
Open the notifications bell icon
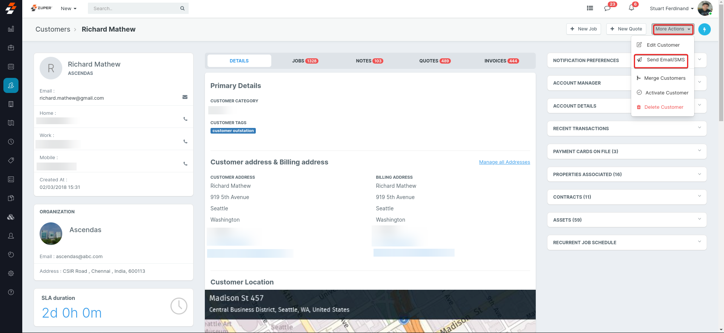click(x=631, y=8)
